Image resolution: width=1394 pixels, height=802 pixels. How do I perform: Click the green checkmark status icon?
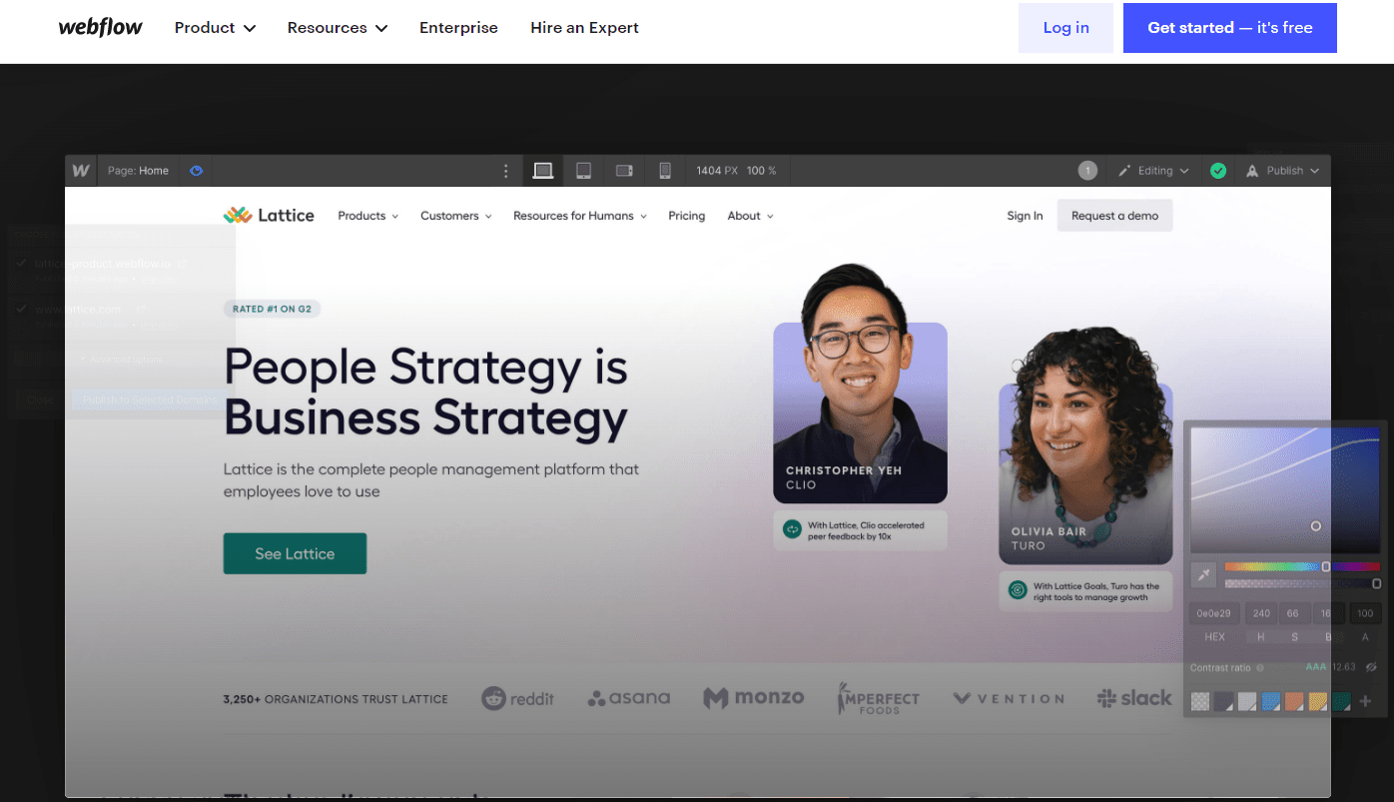[1218, 171]
